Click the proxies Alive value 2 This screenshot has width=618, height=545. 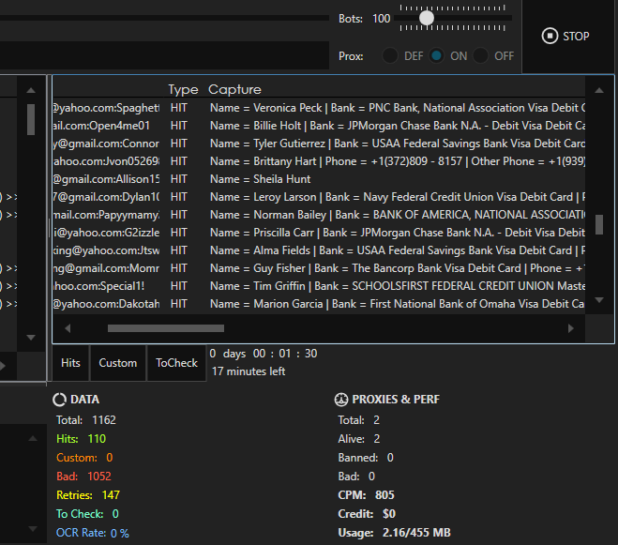coord(377,438)
